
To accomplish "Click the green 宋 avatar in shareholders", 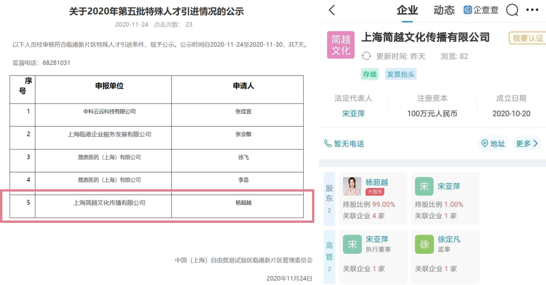I will click(424, 186).
